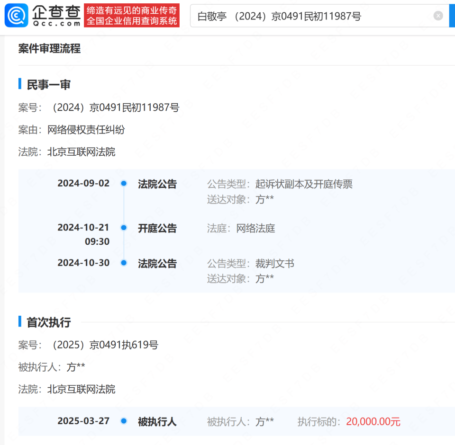The image size is (455, 445).
Task: Select date 2024-10-21 in timeline
Action: [x=83, y=228]
